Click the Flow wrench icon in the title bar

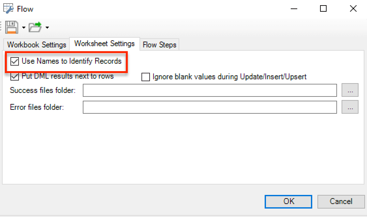[x=8, y=9]
